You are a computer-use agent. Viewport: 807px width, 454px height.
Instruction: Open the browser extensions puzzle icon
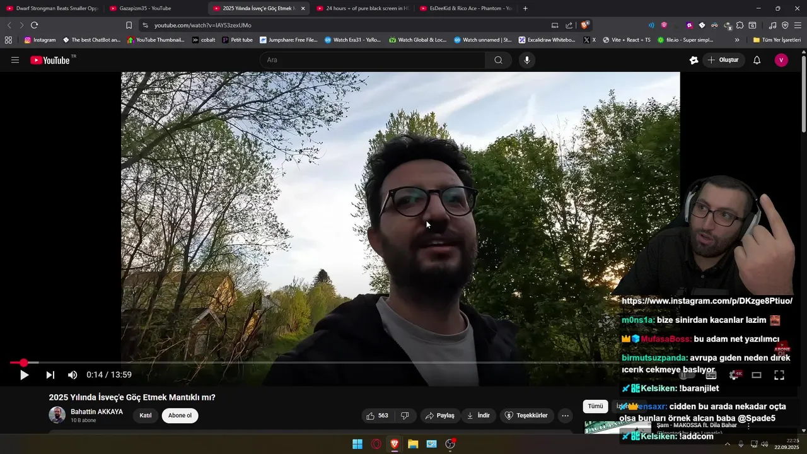click(x=740, y=25)
